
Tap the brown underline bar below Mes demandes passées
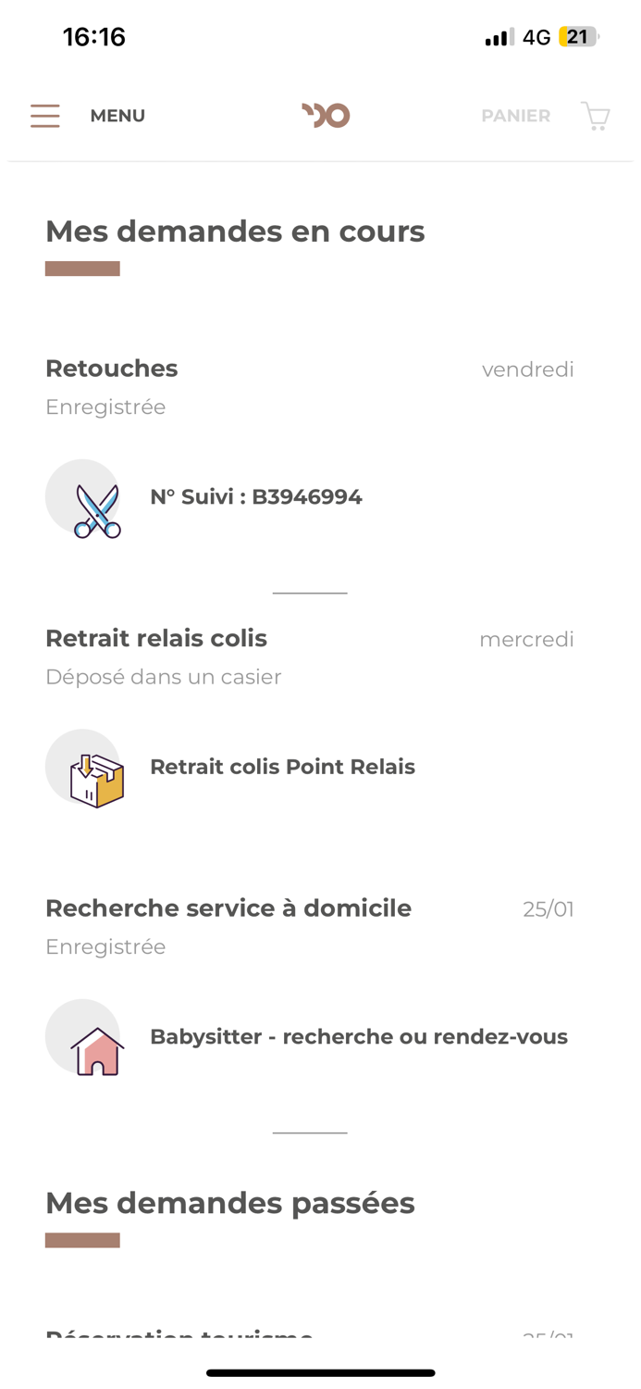click(82, 1238)
